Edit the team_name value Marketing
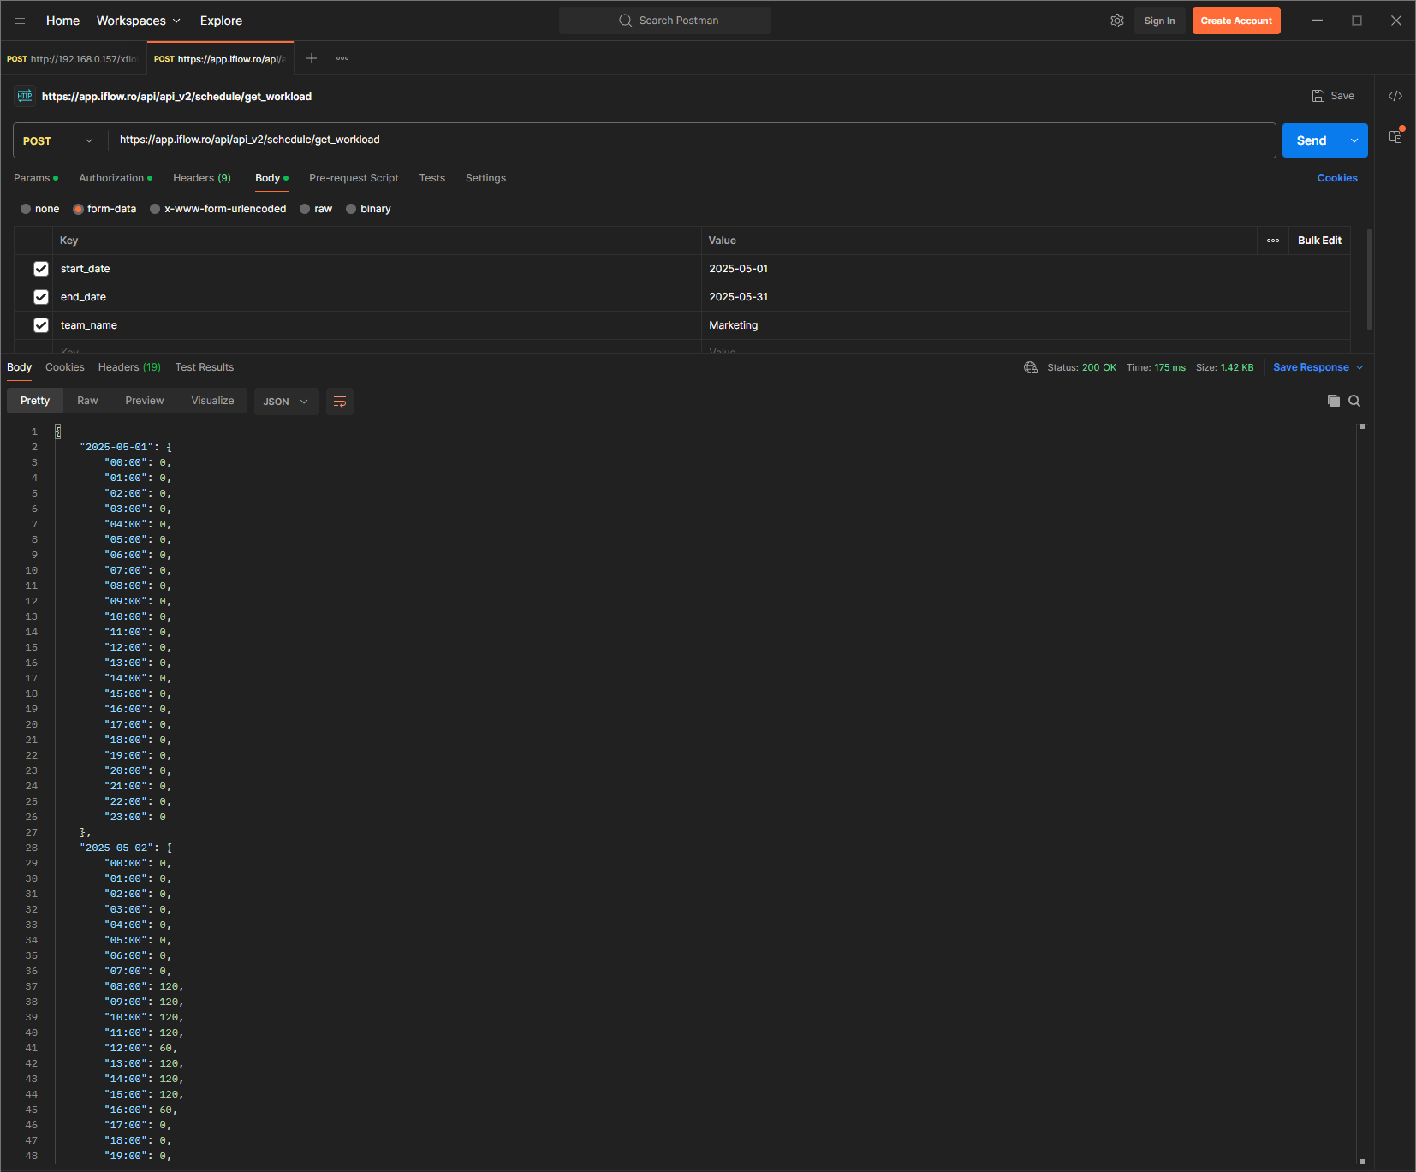The width and height of the screenshot is (1416, 1172). pyautogui.click(x=733, y=325)
